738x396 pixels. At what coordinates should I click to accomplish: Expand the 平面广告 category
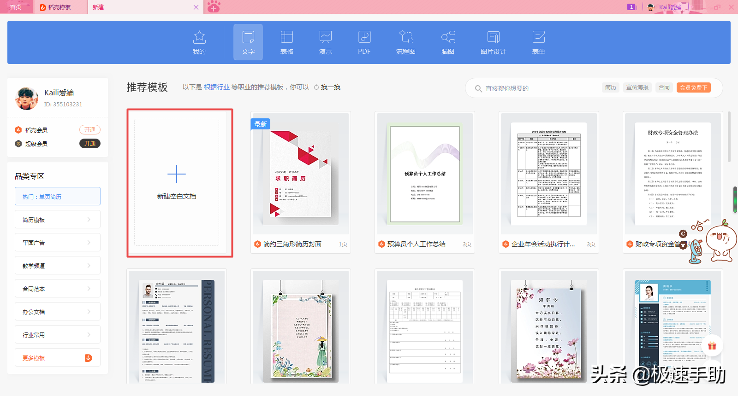click(x=58, y=243)
